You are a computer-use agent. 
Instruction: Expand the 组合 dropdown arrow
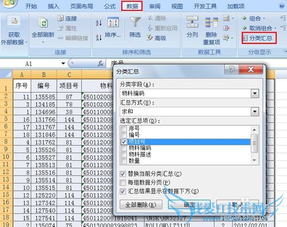point(264,18)
